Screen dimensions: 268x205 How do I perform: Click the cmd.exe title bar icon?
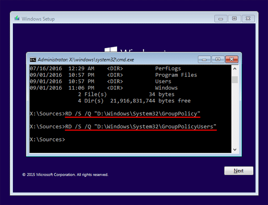click(x=33, y=60)
